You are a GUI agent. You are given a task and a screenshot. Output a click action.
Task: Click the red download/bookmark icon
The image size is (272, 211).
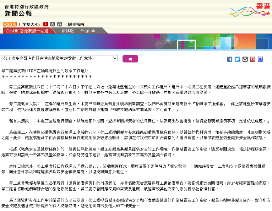[x=253, y=59]
